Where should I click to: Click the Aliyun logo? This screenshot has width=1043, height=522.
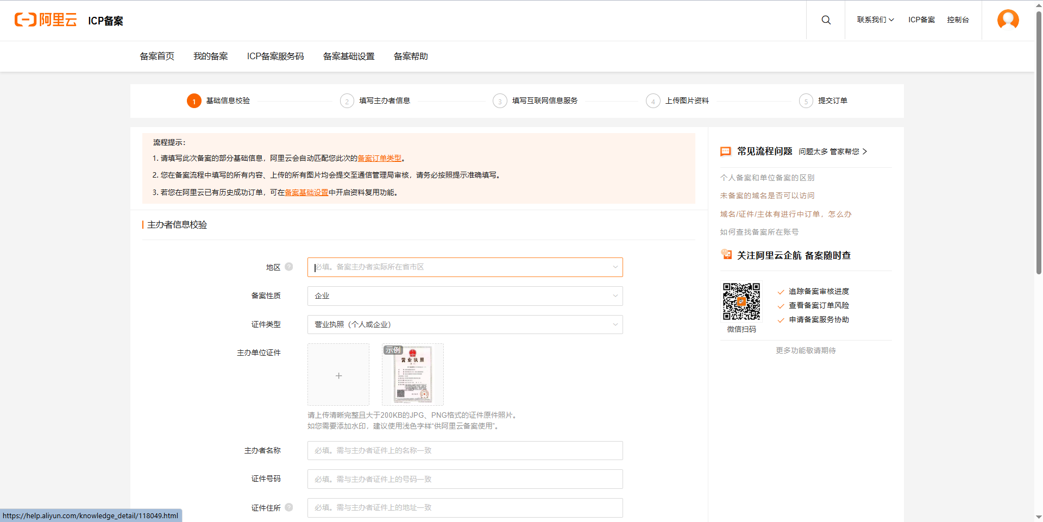(x=46, y=20)
